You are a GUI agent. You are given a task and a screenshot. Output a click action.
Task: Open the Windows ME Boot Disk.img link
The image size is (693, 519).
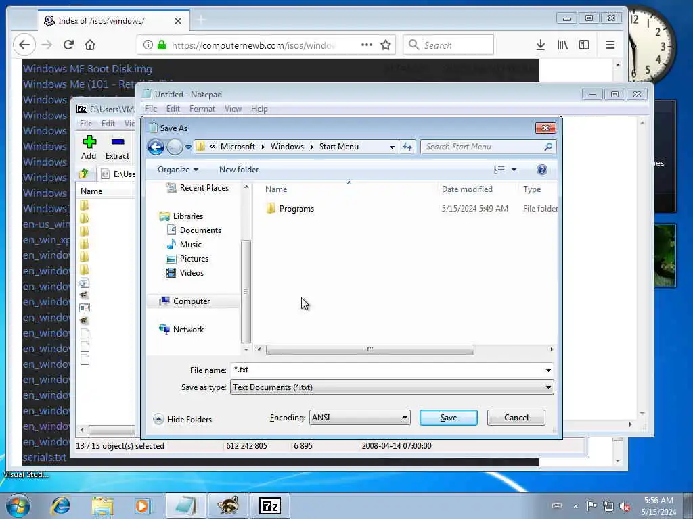click(x=87, y=69)
